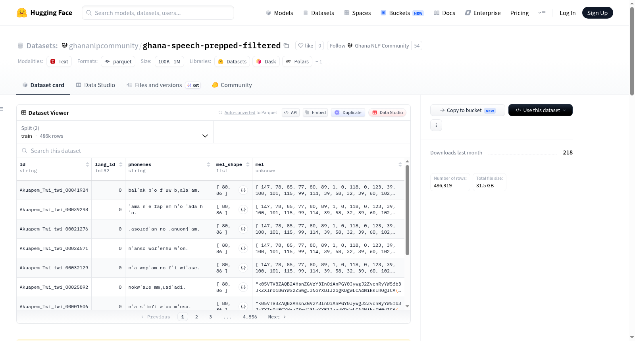
Task: Select the Polars library tag
Action: point(297,61)
